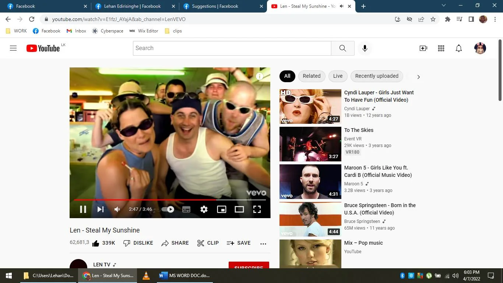Select the Live filter chip

338,76
